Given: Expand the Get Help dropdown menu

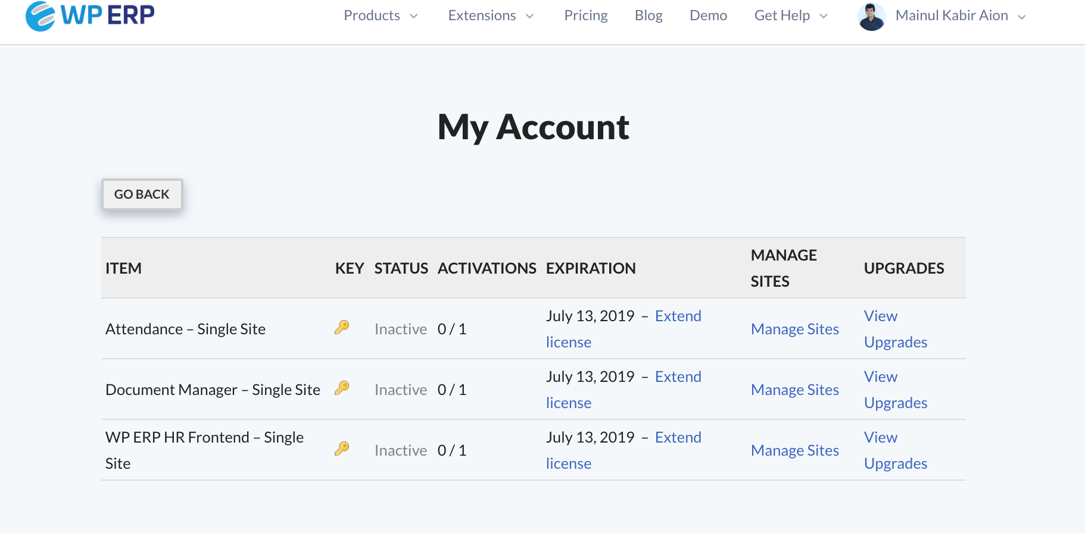Looking at the screenshot, I should pyautogui.click(x=791, y=15).
